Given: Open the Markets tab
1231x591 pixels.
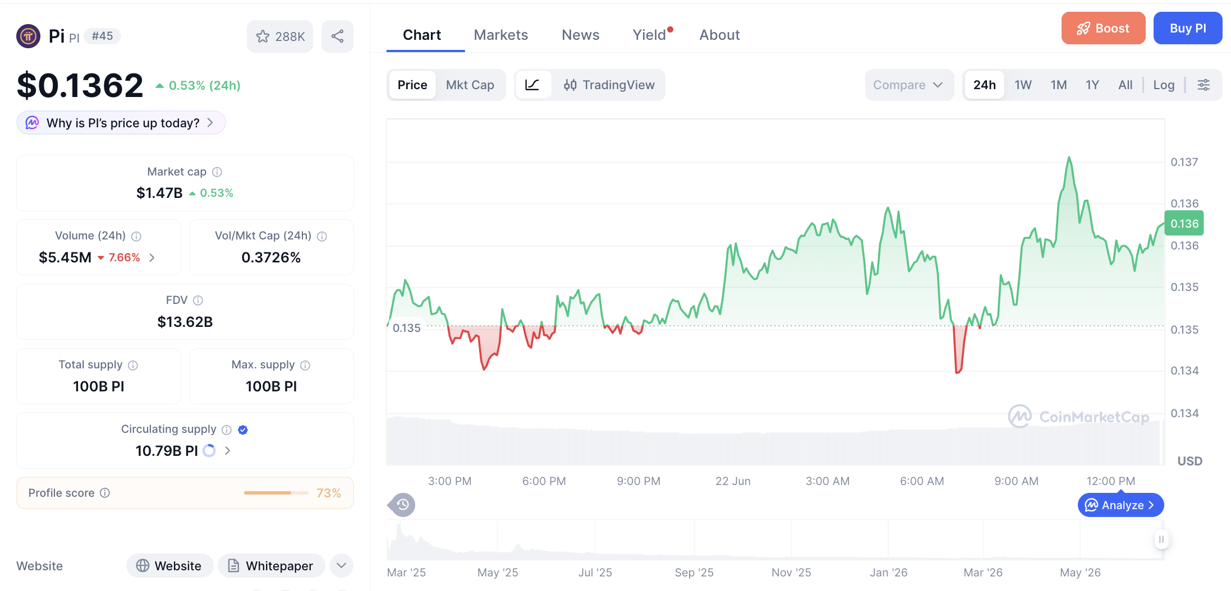Looking at the screenshot, I should tap(500, 35).
